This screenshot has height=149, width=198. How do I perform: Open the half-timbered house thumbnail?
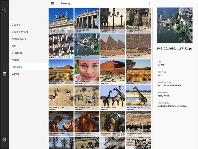(x=61, y=46)
